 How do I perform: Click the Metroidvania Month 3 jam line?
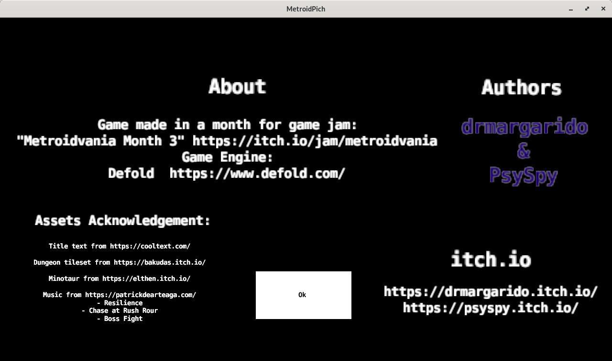click(x=227, y=141)
